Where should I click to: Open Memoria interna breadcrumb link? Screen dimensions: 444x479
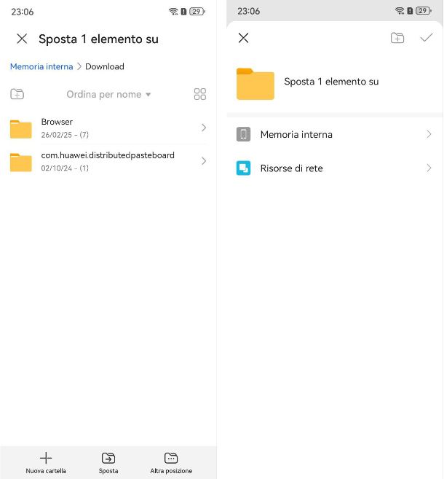tap(41, 66)
